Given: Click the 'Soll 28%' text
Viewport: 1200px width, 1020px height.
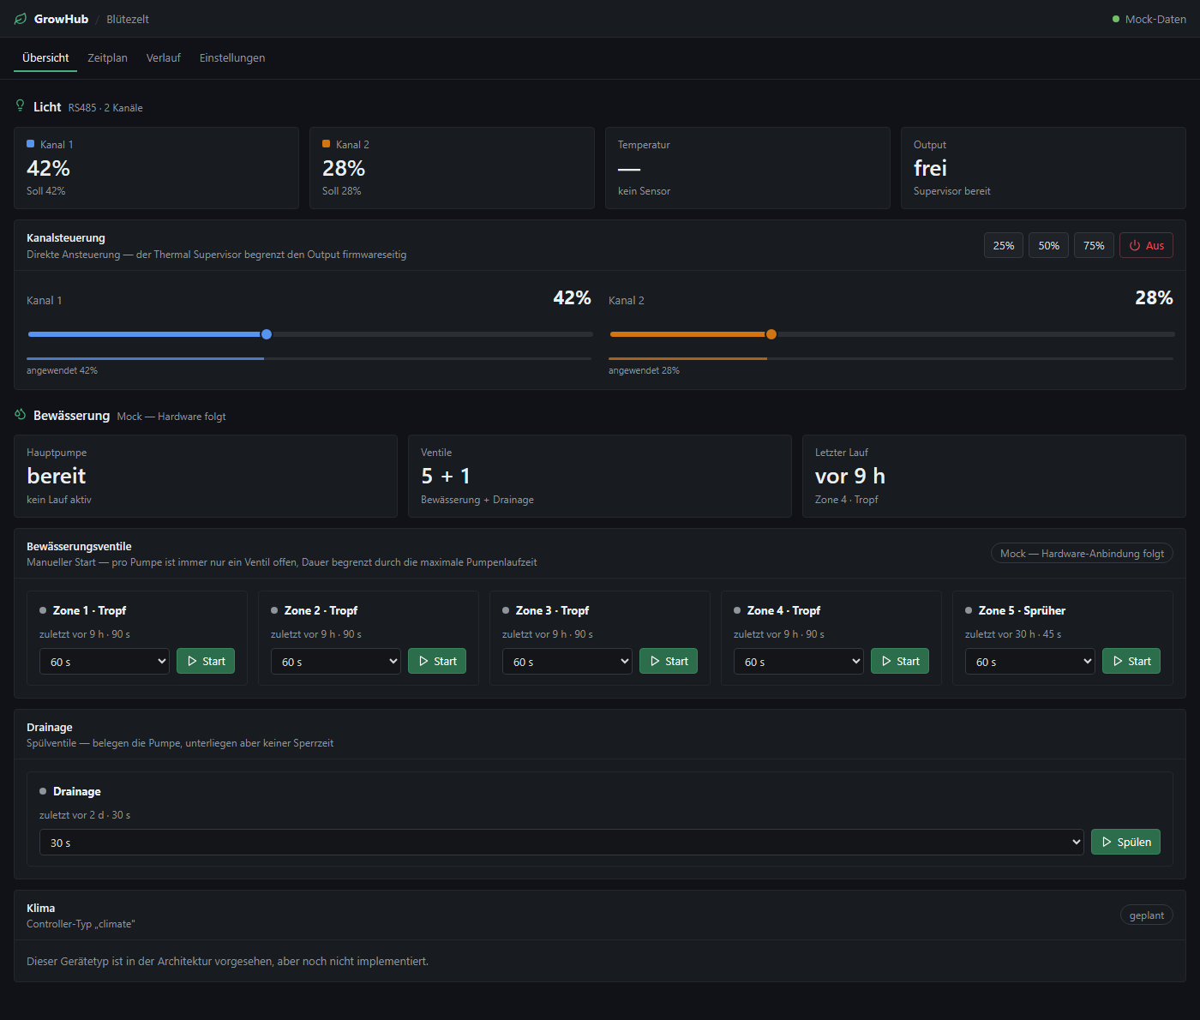Looking at the screenshot, I should (341, 191).
